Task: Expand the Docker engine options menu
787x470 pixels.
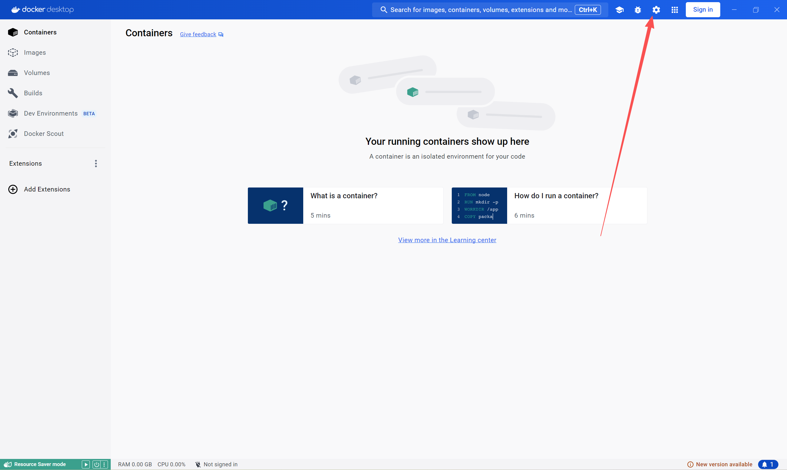Action: click(x=105, y=464)
